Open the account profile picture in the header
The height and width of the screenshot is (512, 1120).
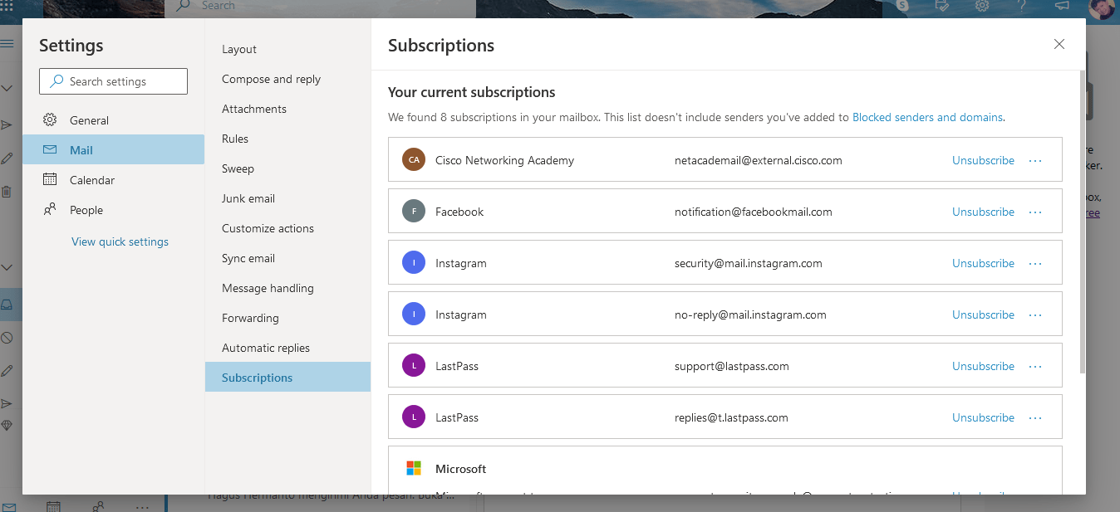coord(1101,7)
